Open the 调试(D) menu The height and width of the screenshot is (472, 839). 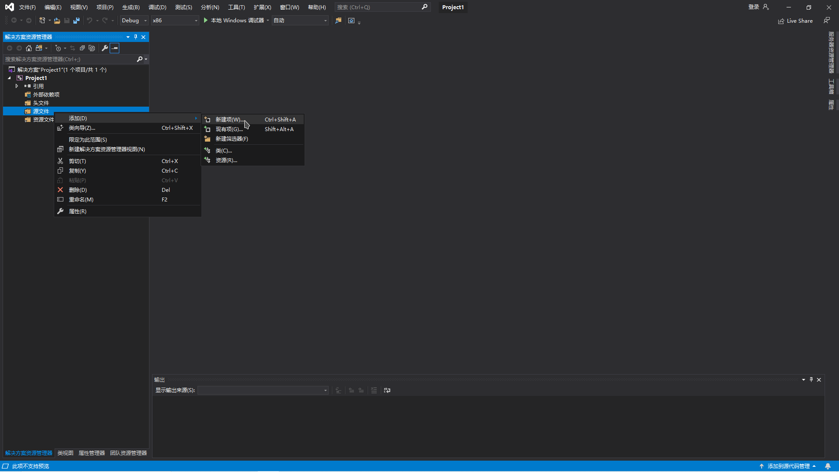pyautogui.click(x=157, y=7)
